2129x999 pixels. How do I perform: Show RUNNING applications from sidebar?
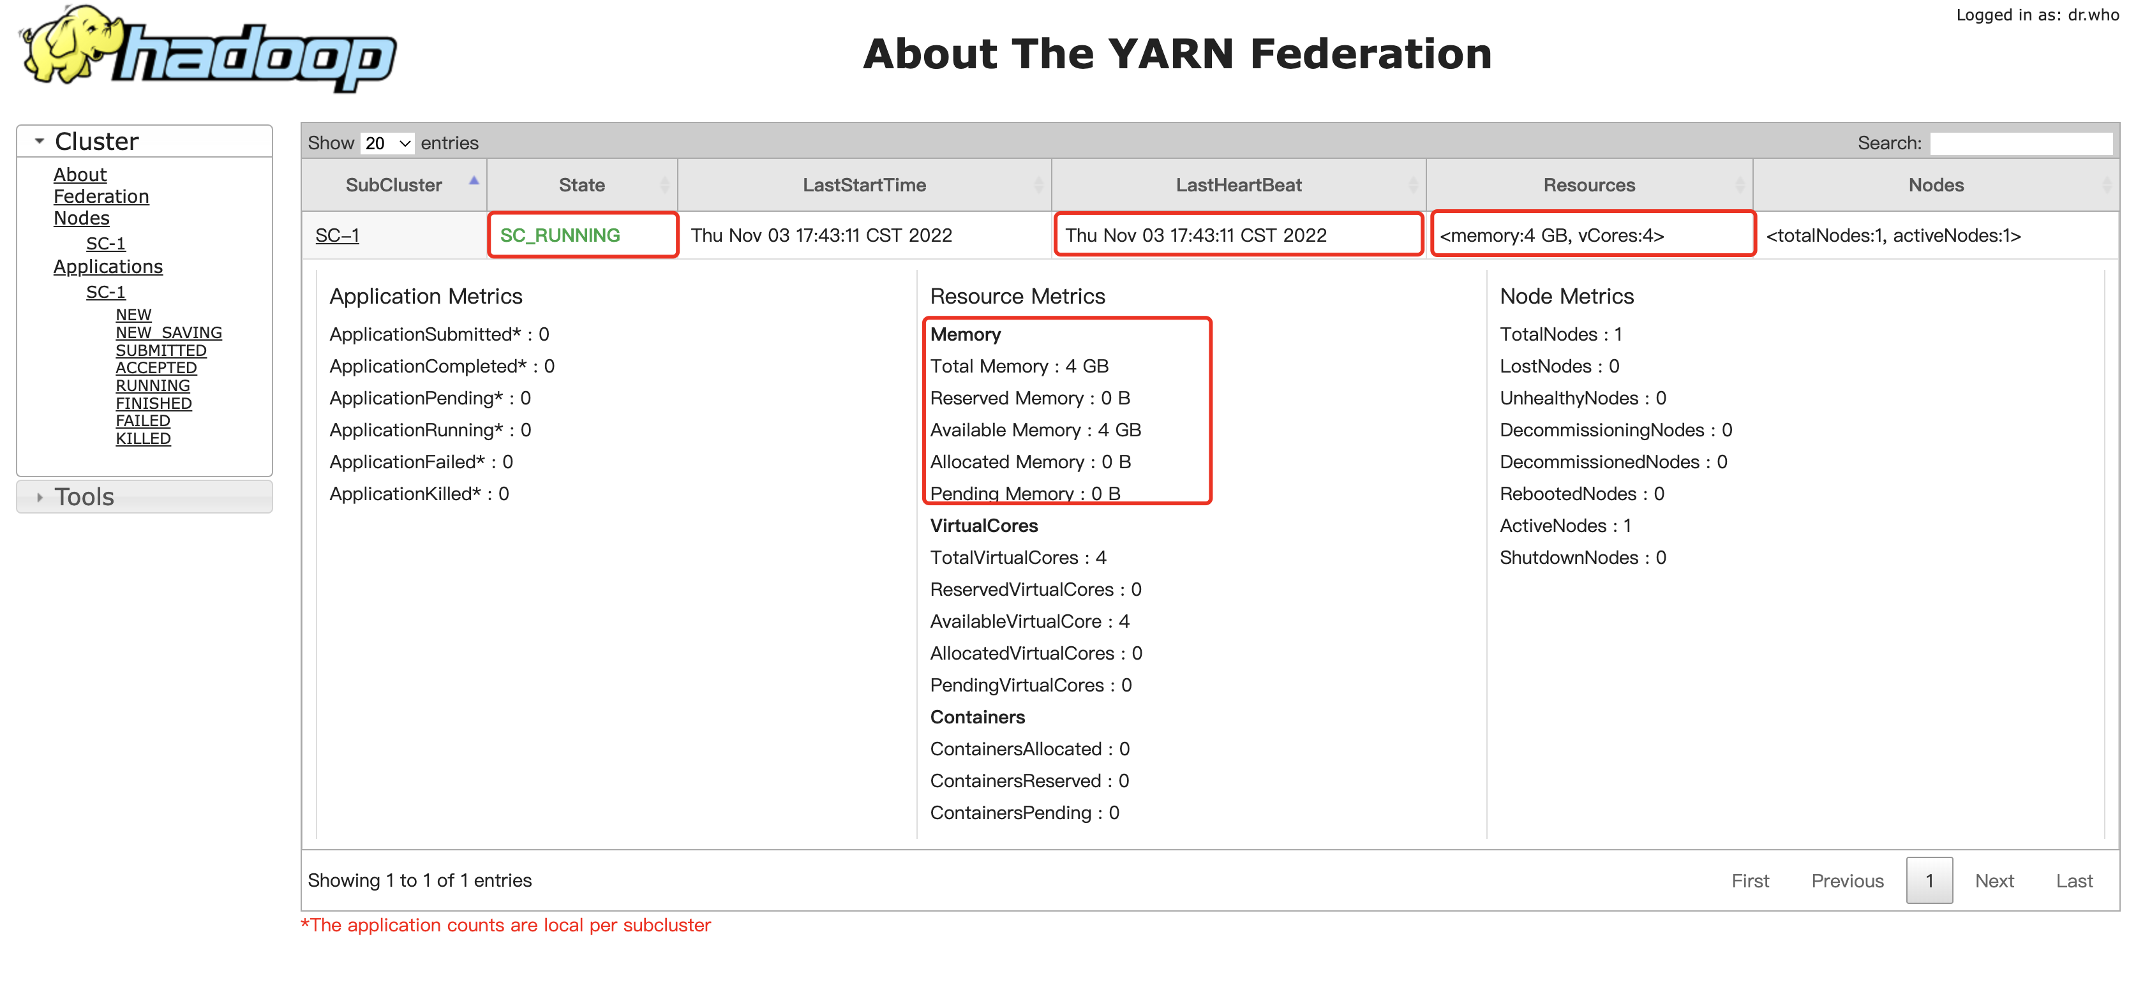tap(152, 386)
